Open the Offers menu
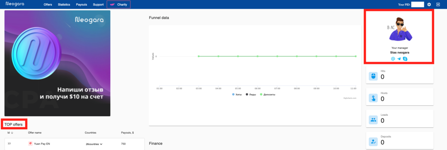The image size is (447, 150). tap(48, 5)
